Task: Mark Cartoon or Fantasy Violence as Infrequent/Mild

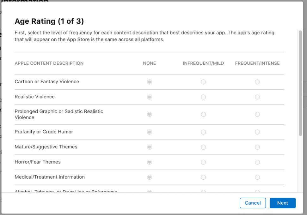Action: pos(203,82)
